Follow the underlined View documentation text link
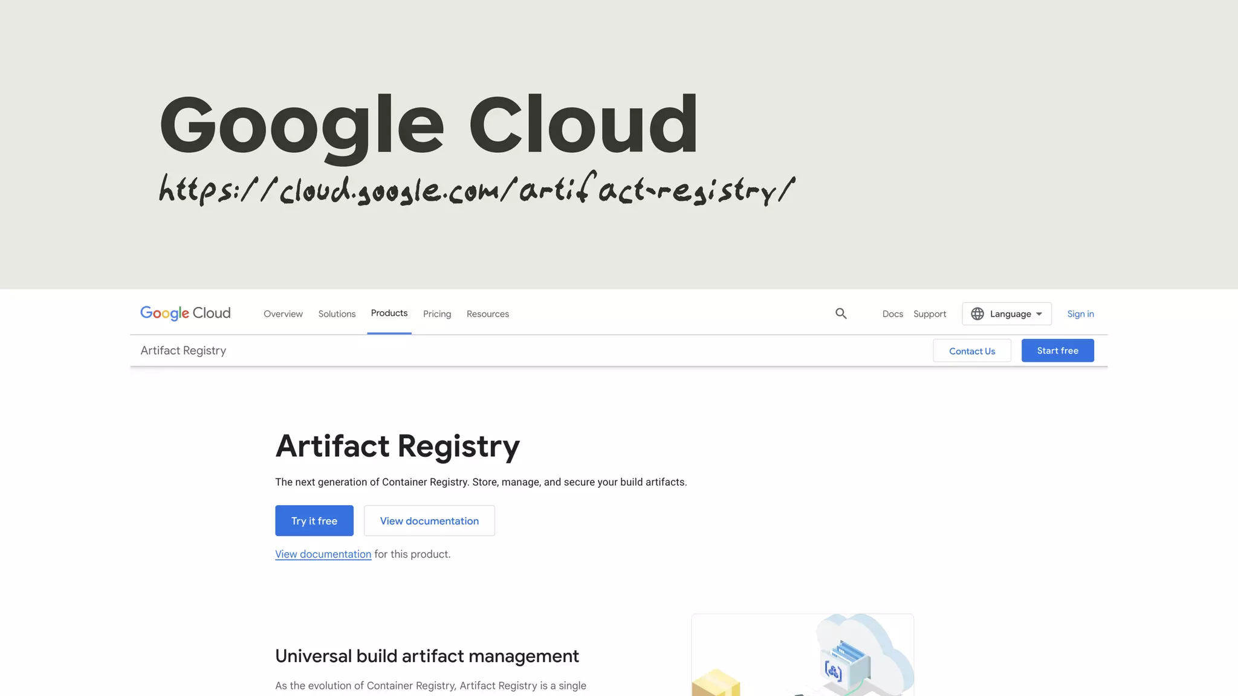The image size is (1238, 696). click(x=323, y=554)
